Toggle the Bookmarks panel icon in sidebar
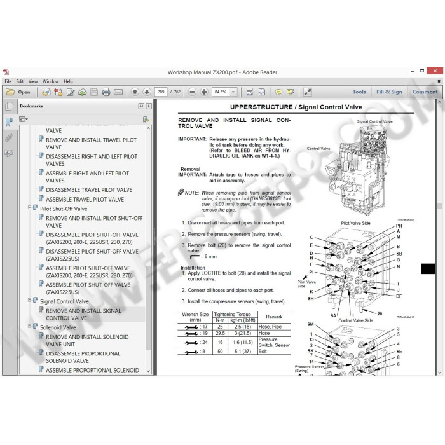This screenshot has width=445, height=445. 10,122
